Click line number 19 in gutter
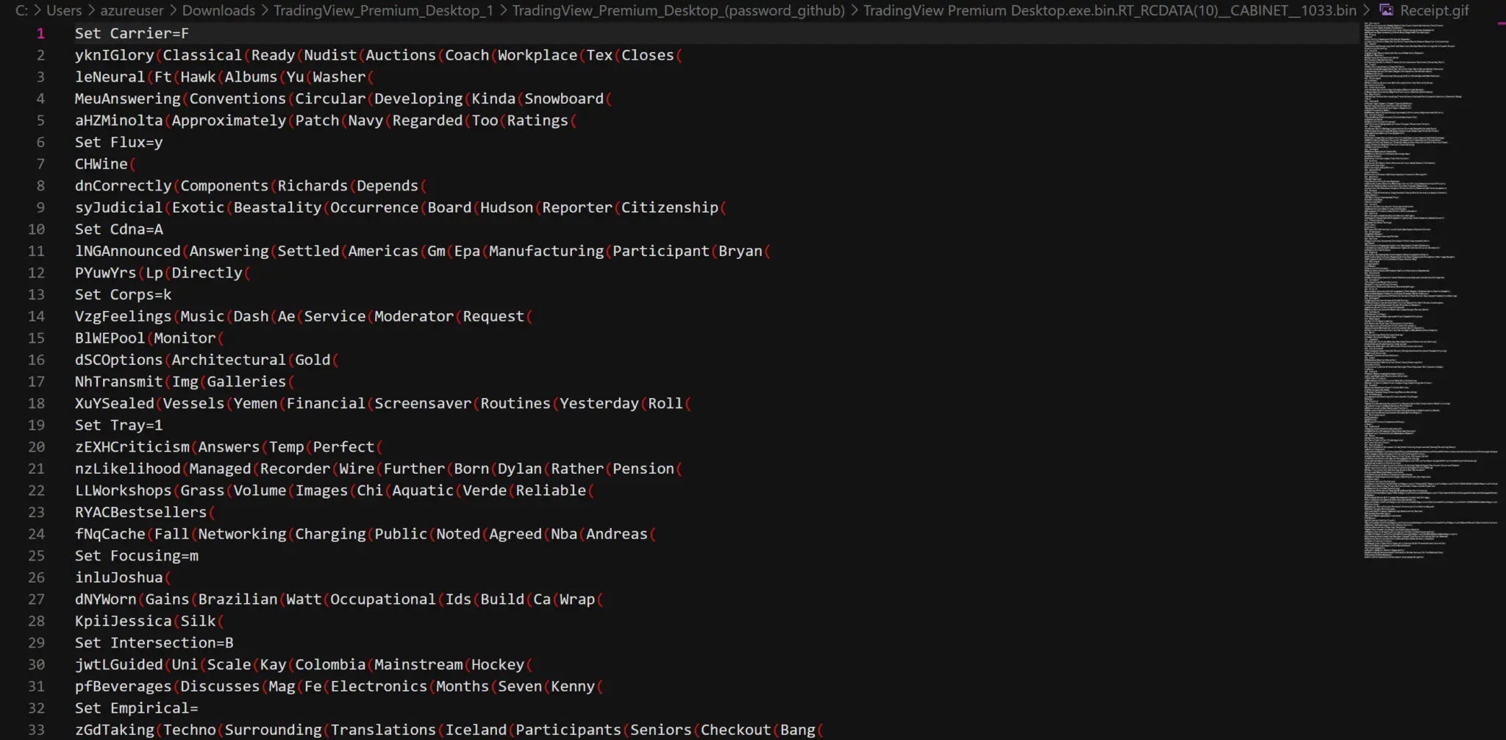Image resolution: width=1506 pixels, height=740 pixels. [37, 425]
